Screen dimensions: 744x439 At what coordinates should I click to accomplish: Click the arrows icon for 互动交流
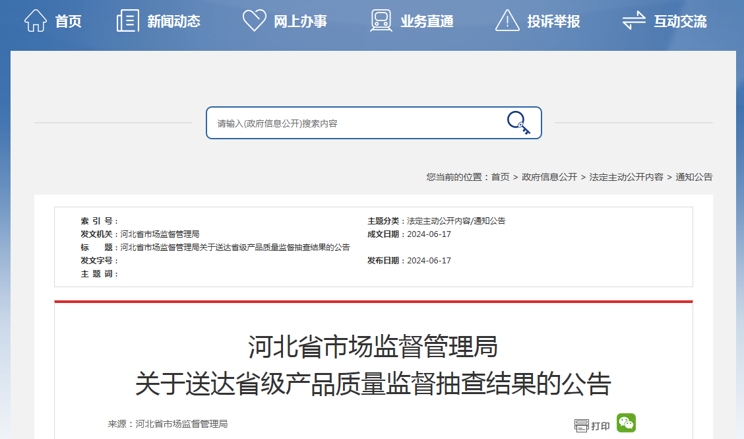pyautogui.click(x=634, y=20)
